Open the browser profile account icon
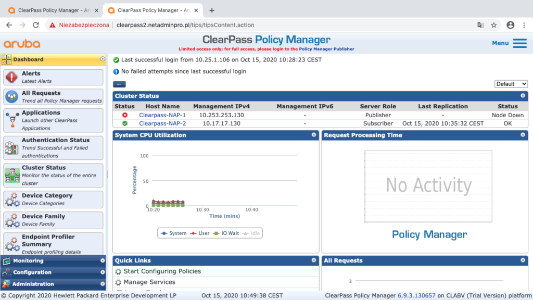Image resolution: width=533 pixels, height=300 pixels. (510, 25)
